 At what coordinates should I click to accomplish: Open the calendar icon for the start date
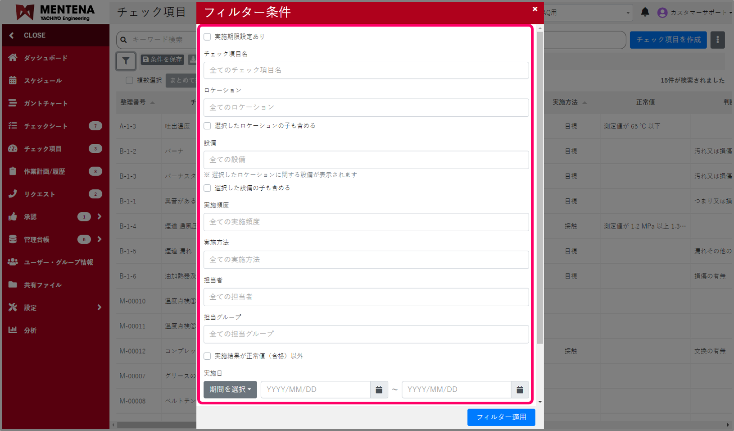[x=379, y=389]
